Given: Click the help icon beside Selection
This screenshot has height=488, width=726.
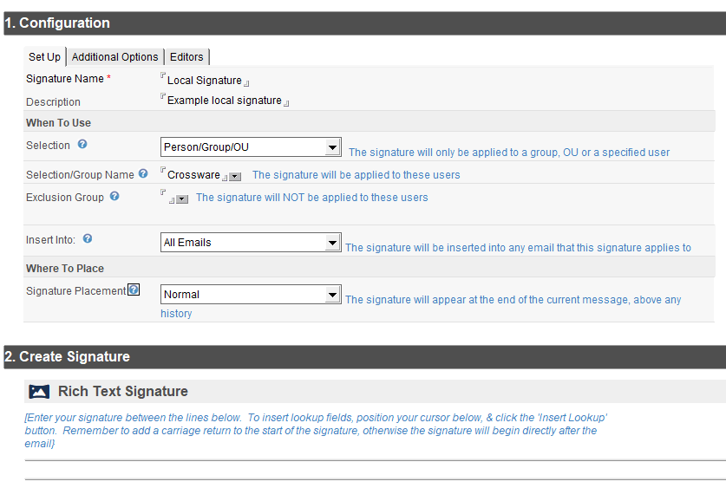Looking at the screenshot, I should (x=82, y=146).
